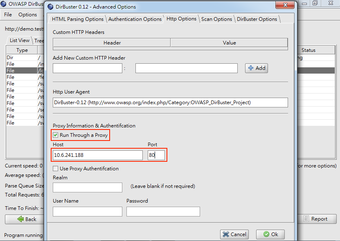
Task: Click the User Name input field
Action: [x=88, y=212]
